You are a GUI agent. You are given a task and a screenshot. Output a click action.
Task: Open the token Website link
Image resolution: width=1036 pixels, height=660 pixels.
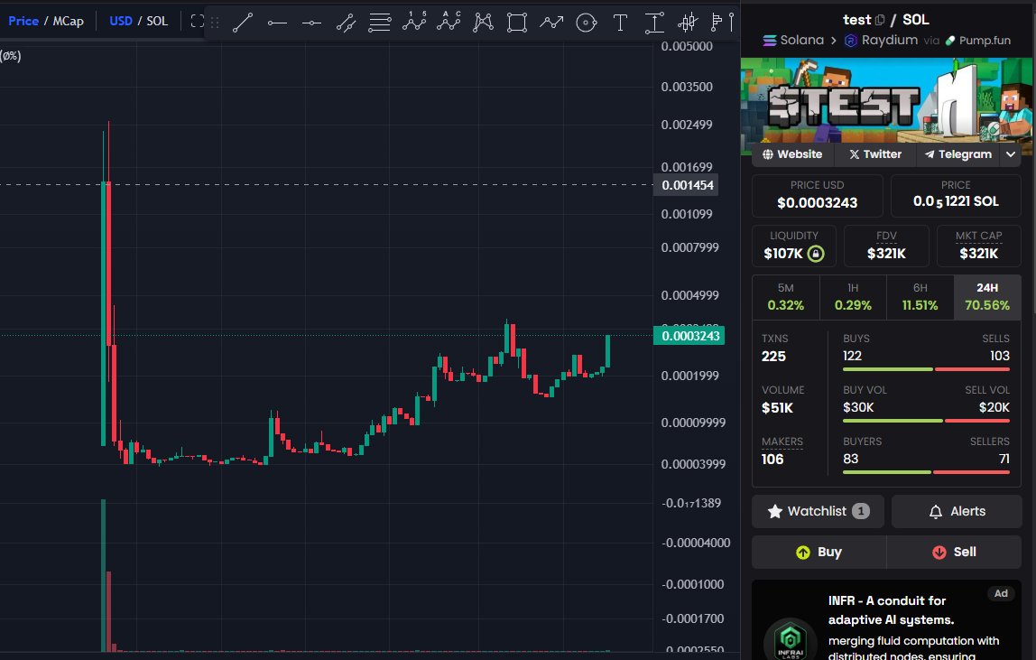pyautogui.click(x=792, y=154)
